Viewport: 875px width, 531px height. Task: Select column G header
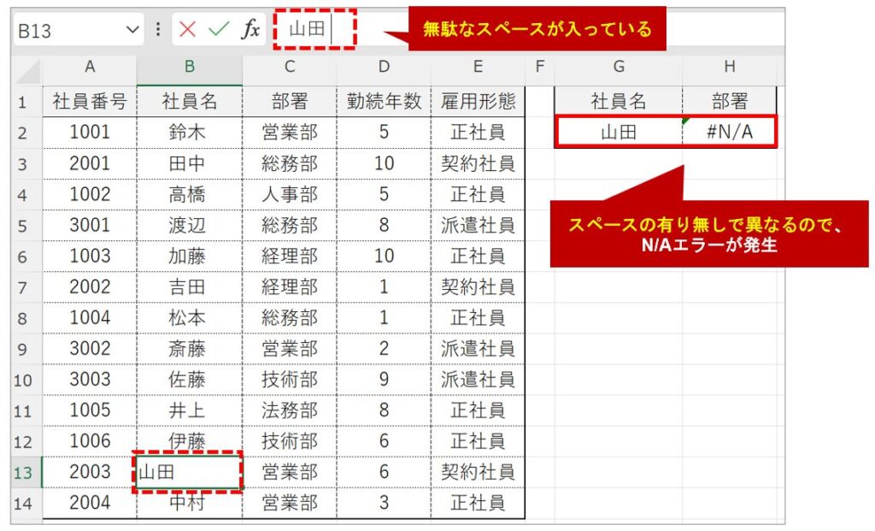[x=619, y=67]
